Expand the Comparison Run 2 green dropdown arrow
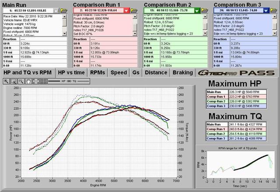The width and height of the screenshot is (280, 192). [197, 10]
